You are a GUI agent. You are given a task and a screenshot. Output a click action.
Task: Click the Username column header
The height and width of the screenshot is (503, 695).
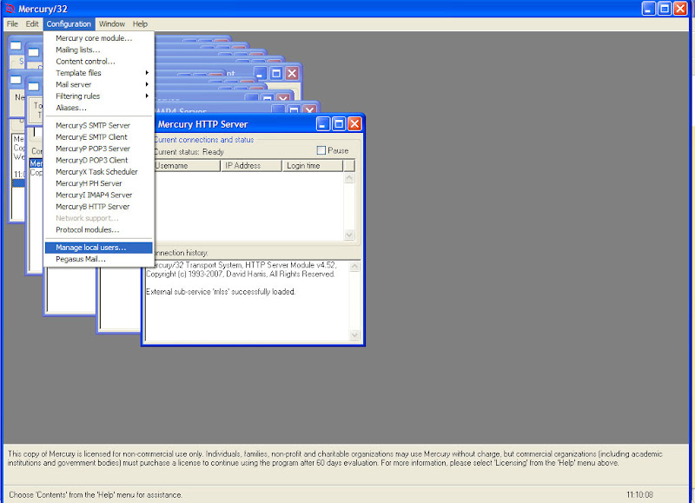tap(187, 165)
